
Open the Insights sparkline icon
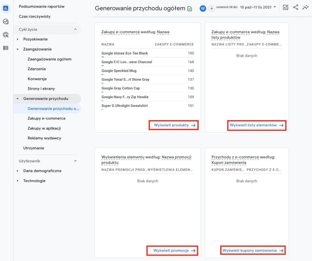click(305, 8)
